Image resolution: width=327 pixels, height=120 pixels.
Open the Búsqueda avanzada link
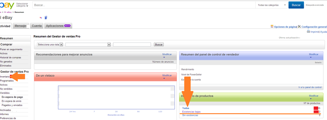pos(315,5)
